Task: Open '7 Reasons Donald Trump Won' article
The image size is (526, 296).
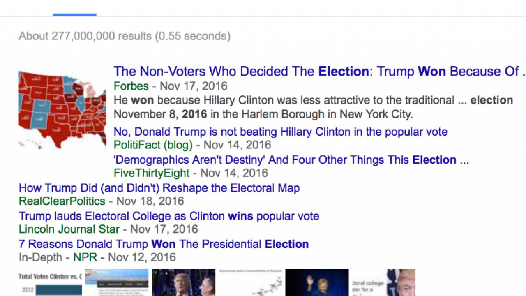Action: point(164,244)
